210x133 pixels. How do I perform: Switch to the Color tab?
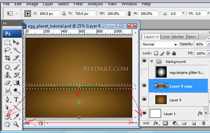point(165,37)
